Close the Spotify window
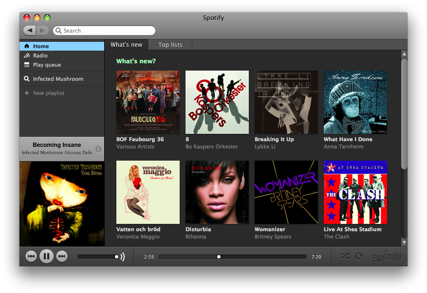 tap(27, 18)
